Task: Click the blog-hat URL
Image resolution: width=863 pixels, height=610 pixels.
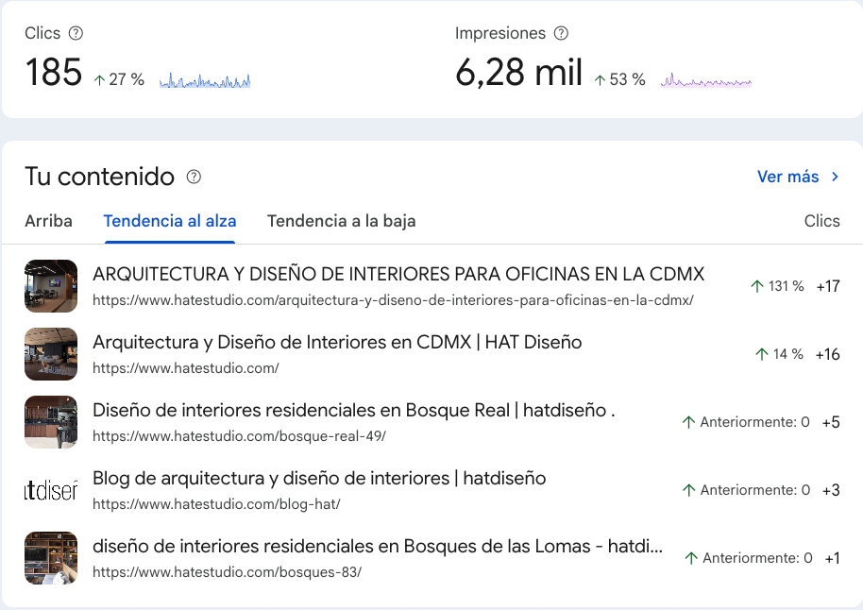Action: [x=216, y=504]
